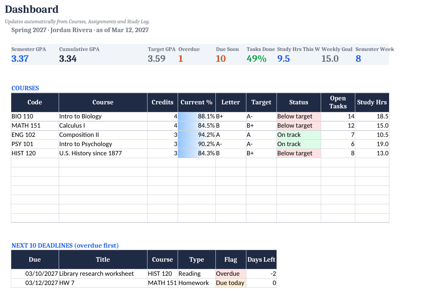Click the Flag column header

coord(231,260)
